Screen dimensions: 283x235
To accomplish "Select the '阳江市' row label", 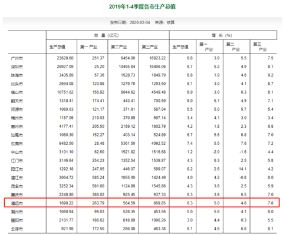I will (x=17, y=169).
